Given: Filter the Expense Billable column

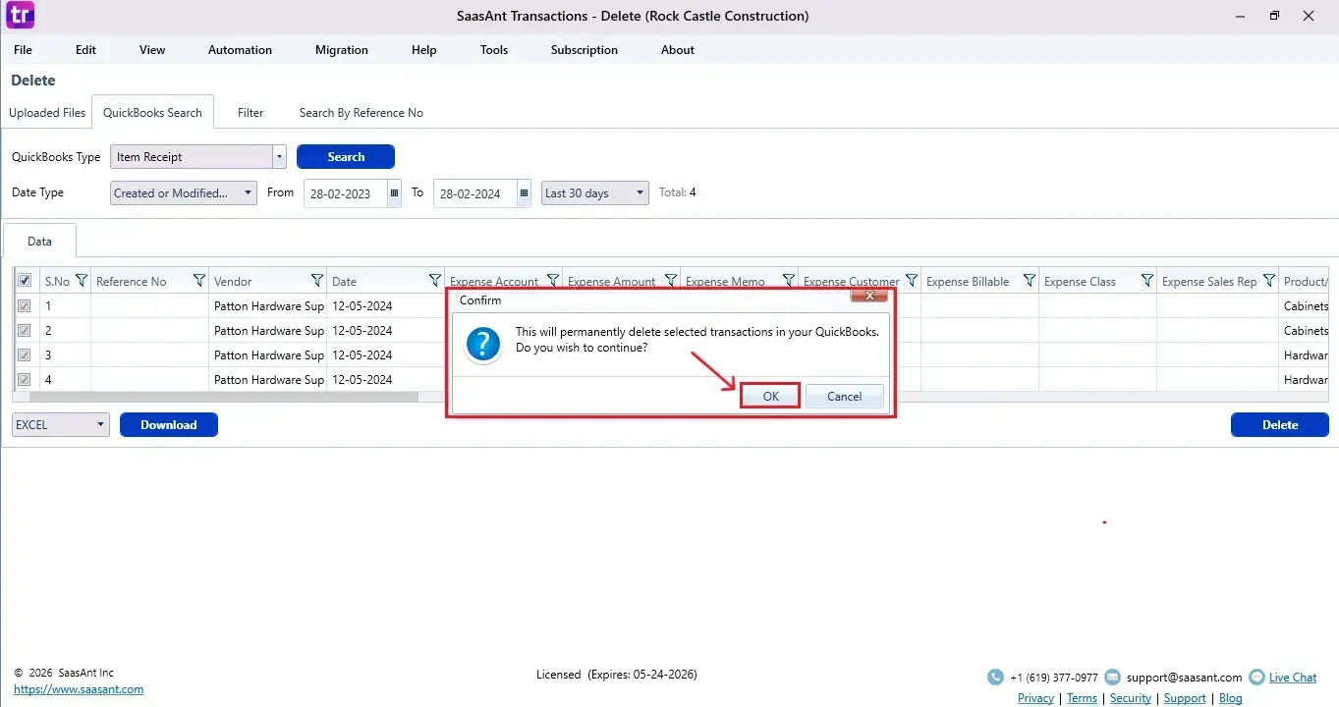Looking at the screenshot, I should pyautogui.click(x=1030, y=281).
